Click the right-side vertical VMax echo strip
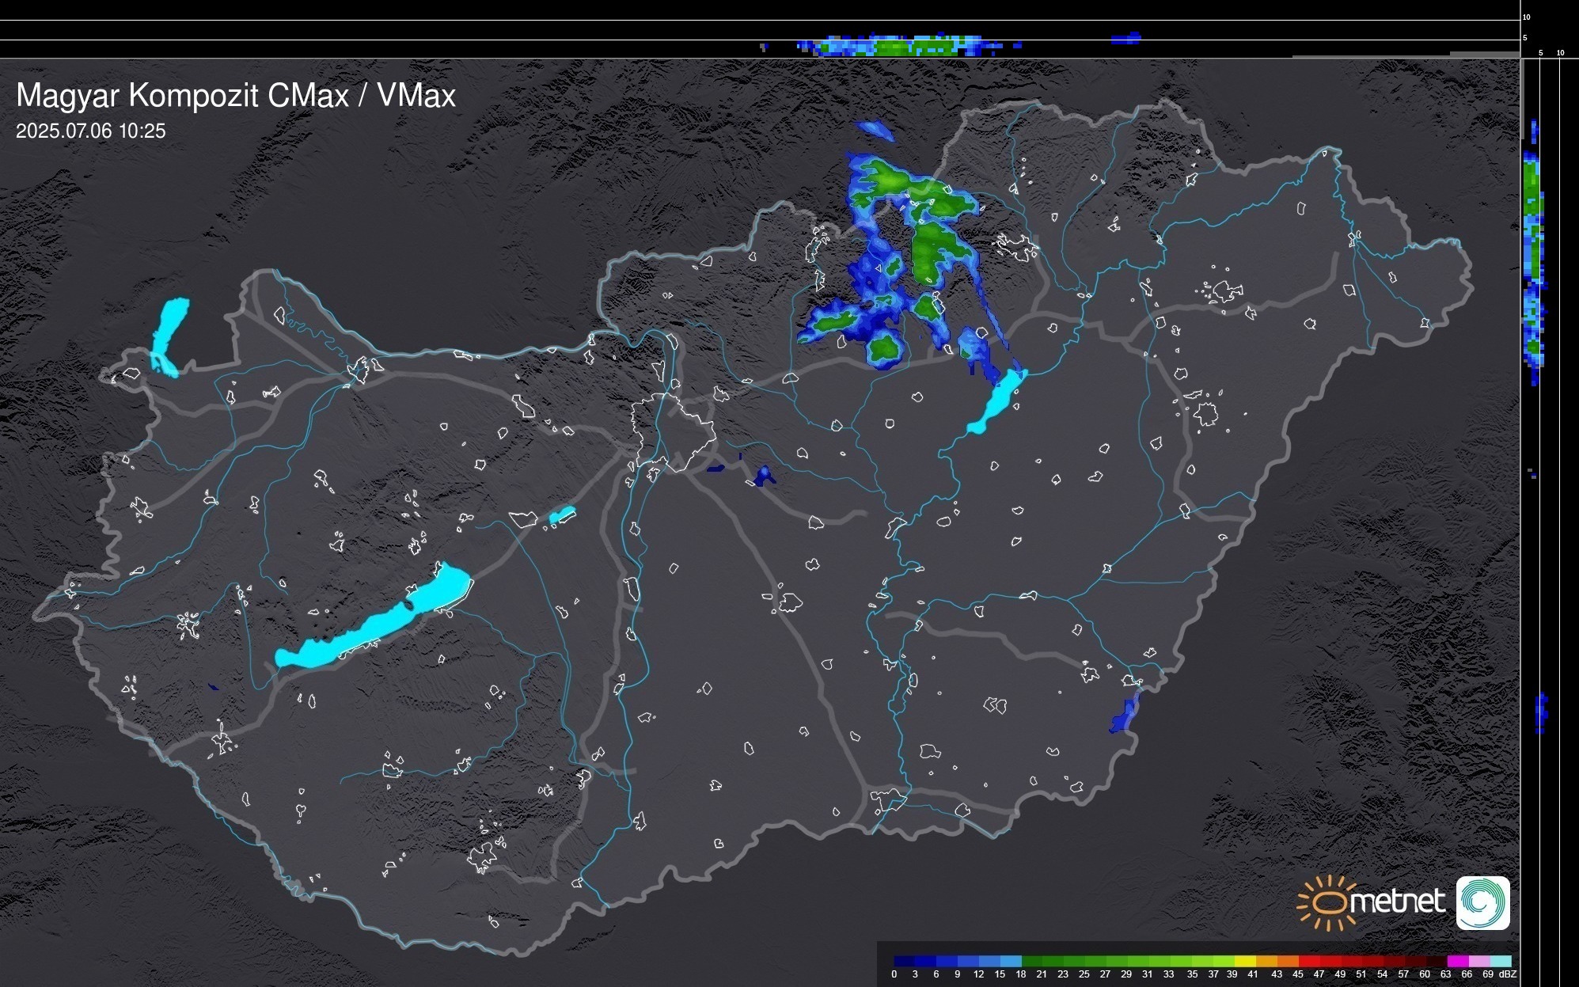 [x=1533, y=237]
